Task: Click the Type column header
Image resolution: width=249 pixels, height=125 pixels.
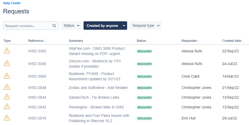Action: (x=7, y=41)
